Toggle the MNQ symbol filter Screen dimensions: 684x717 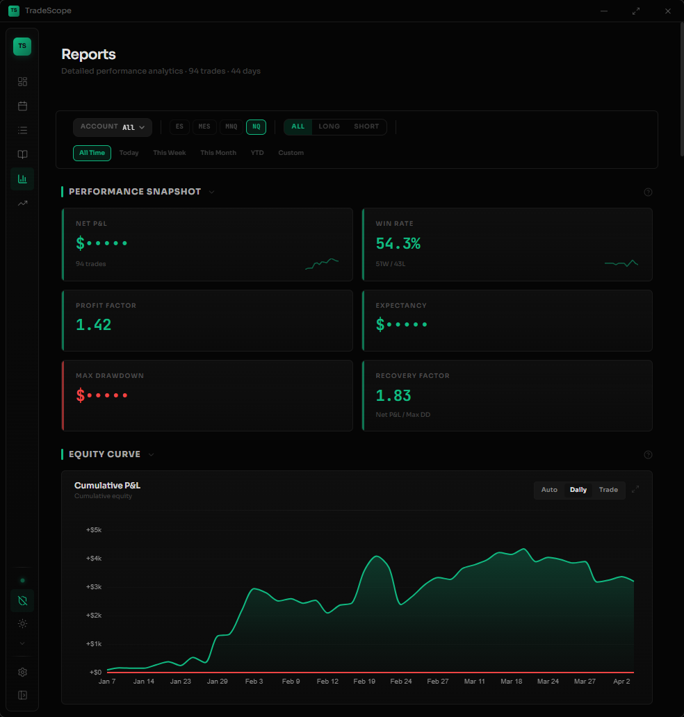tap(231, 126)
